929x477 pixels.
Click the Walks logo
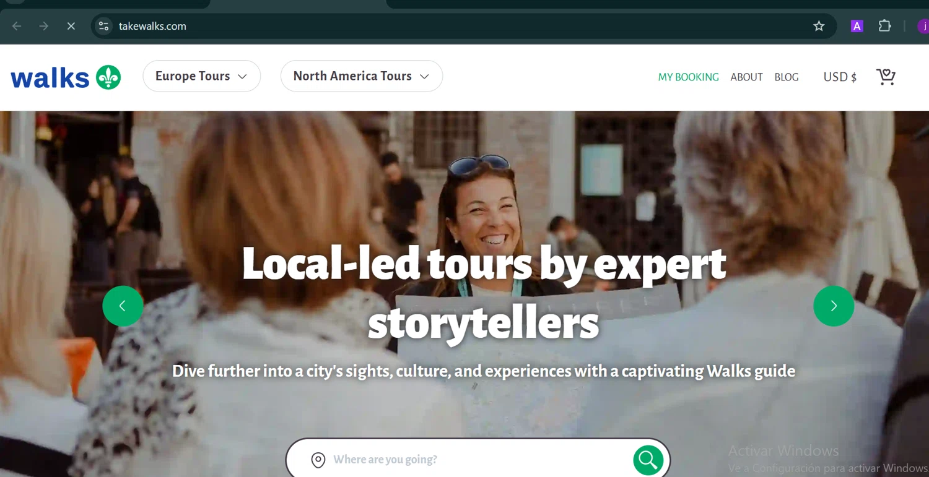66,77
